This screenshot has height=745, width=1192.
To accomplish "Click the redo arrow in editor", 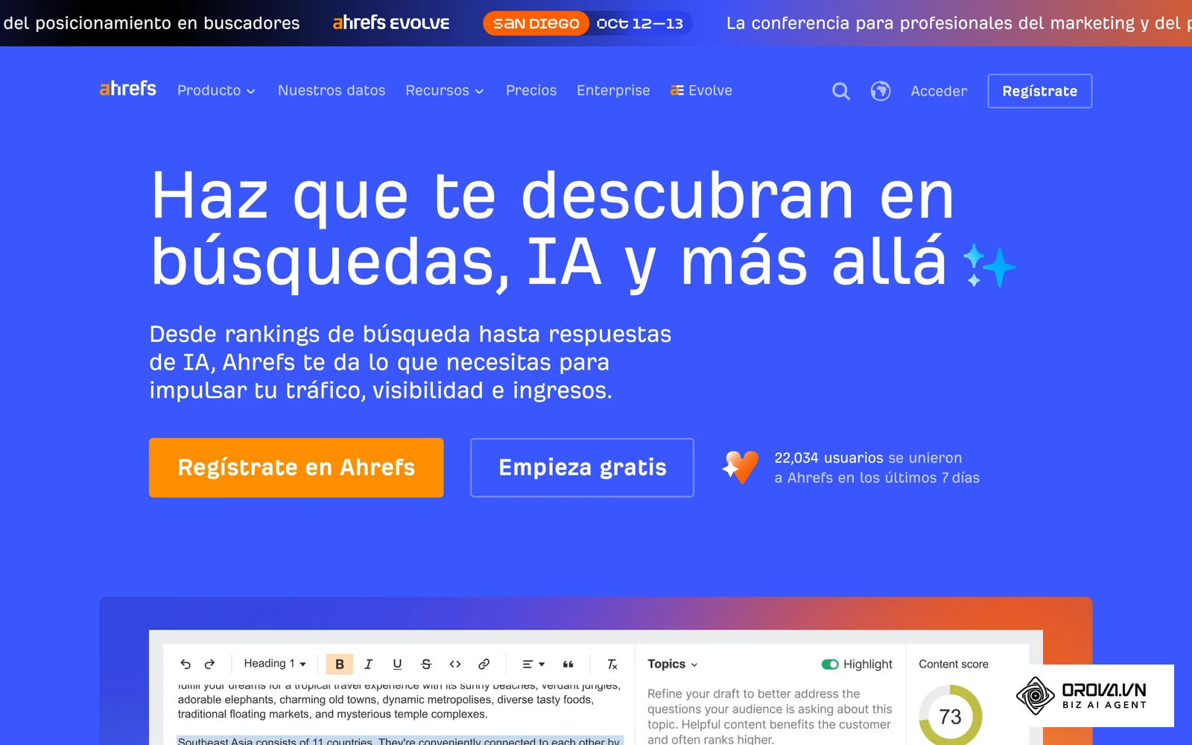I will point(209,664).
